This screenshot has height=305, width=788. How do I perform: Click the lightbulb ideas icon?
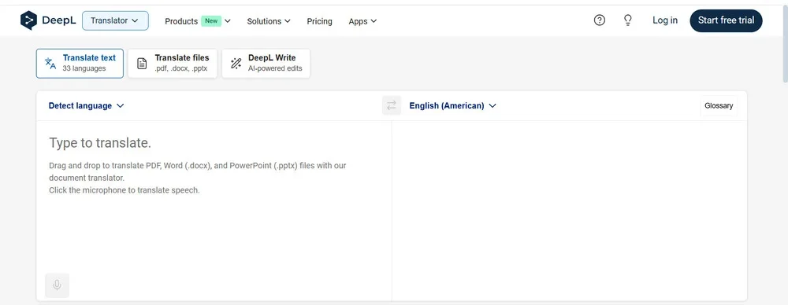[628, 20]
